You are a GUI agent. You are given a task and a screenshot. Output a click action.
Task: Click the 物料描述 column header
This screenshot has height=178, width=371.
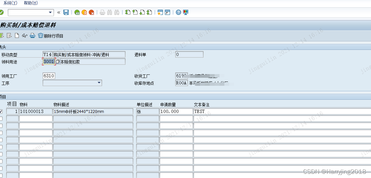coord(61,105)
